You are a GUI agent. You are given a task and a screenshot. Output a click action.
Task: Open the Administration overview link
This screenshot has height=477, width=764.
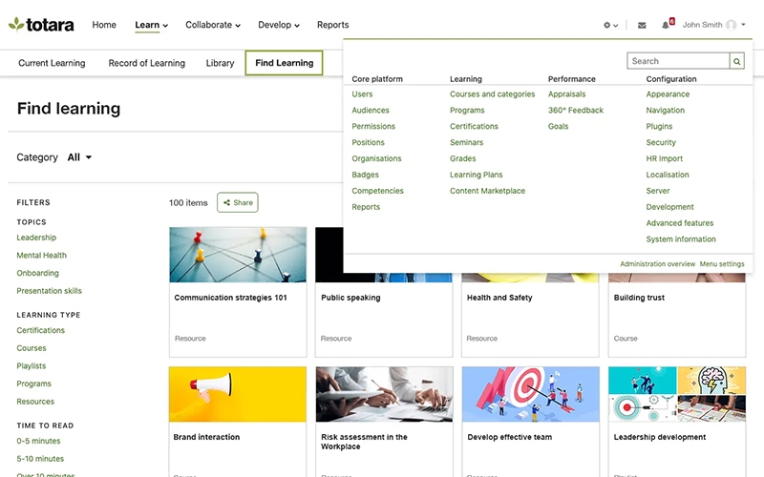point(657,264)
